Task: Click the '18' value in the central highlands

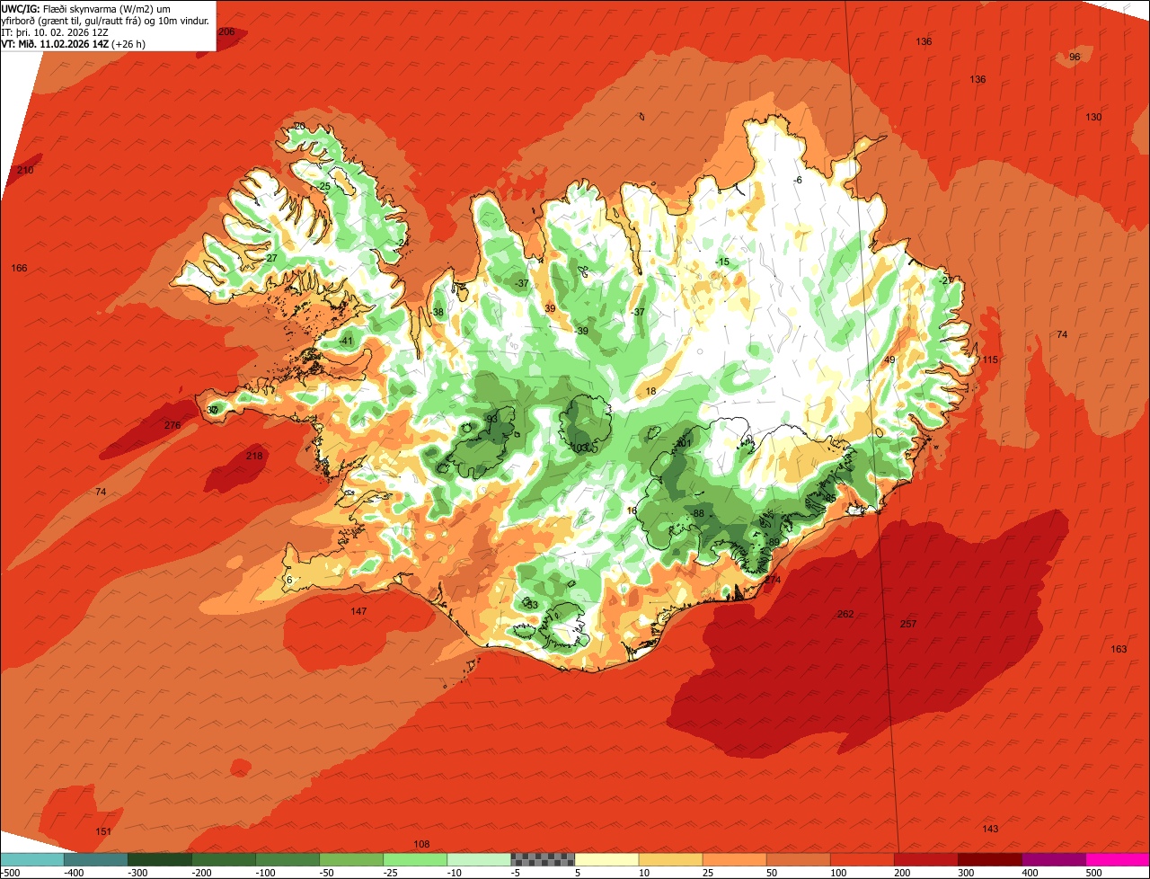Action: (651, 391)
